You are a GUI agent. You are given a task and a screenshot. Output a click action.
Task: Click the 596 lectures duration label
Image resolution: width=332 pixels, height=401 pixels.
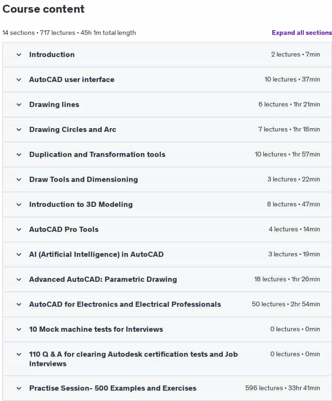[x=283, y=388]
